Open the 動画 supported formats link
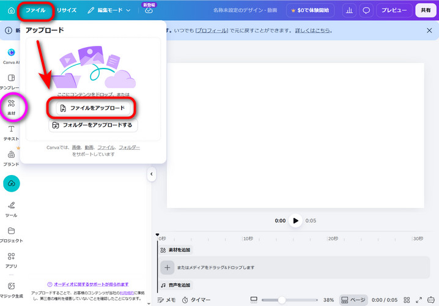 (89, 147)
